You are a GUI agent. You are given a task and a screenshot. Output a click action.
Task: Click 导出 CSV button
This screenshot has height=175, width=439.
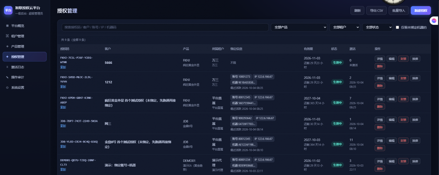pyautogui.click(x=376, y=11)
